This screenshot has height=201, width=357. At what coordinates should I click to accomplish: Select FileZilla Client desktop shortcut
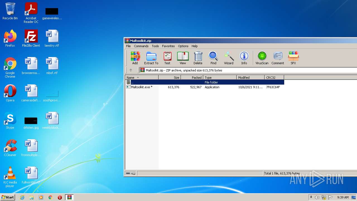click(x=31, y=39)
